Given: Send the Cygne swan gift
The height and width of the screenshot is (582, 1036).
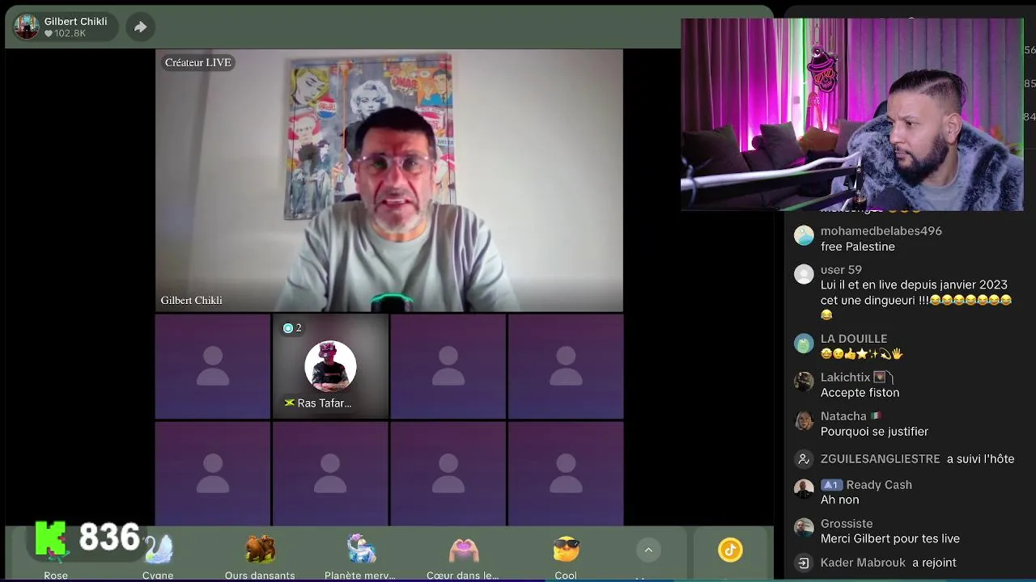Looking at the screenshot, I should point(158,556).
